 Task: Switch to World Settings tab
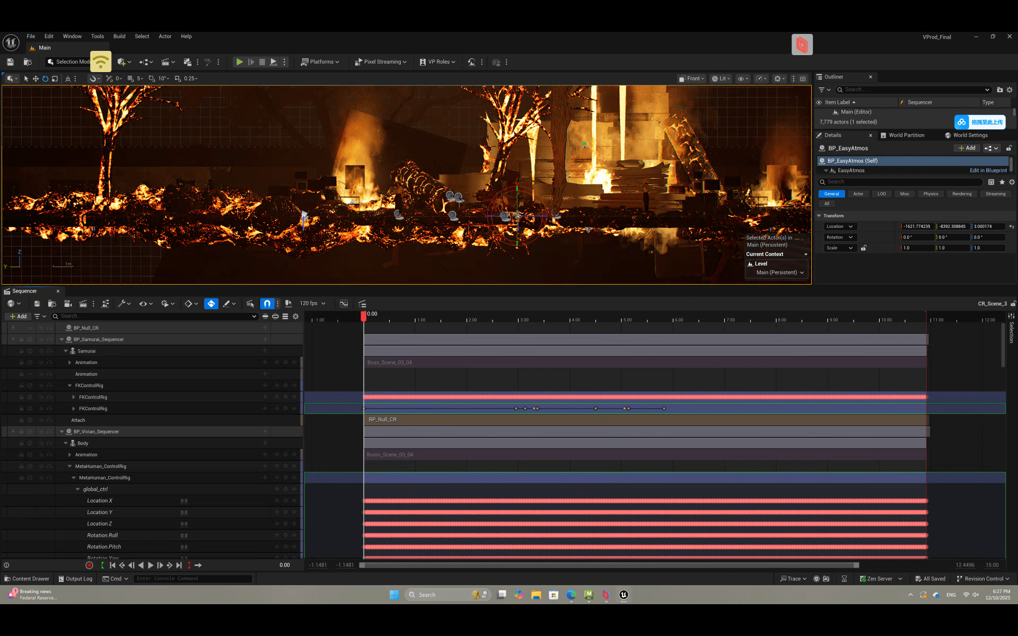pyautogui.click(x=970, y=135)
